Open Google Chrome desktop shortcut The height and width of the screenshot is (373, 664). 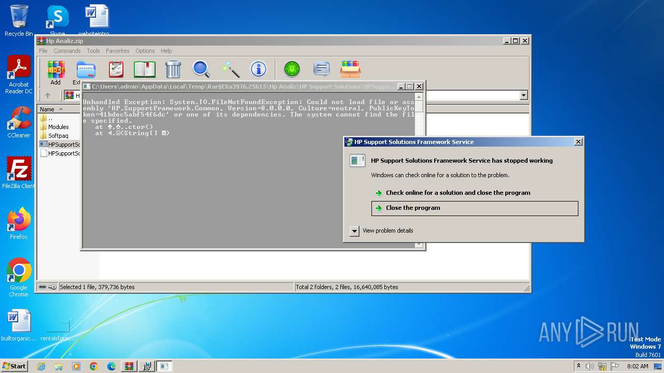[x=19, y=278]
